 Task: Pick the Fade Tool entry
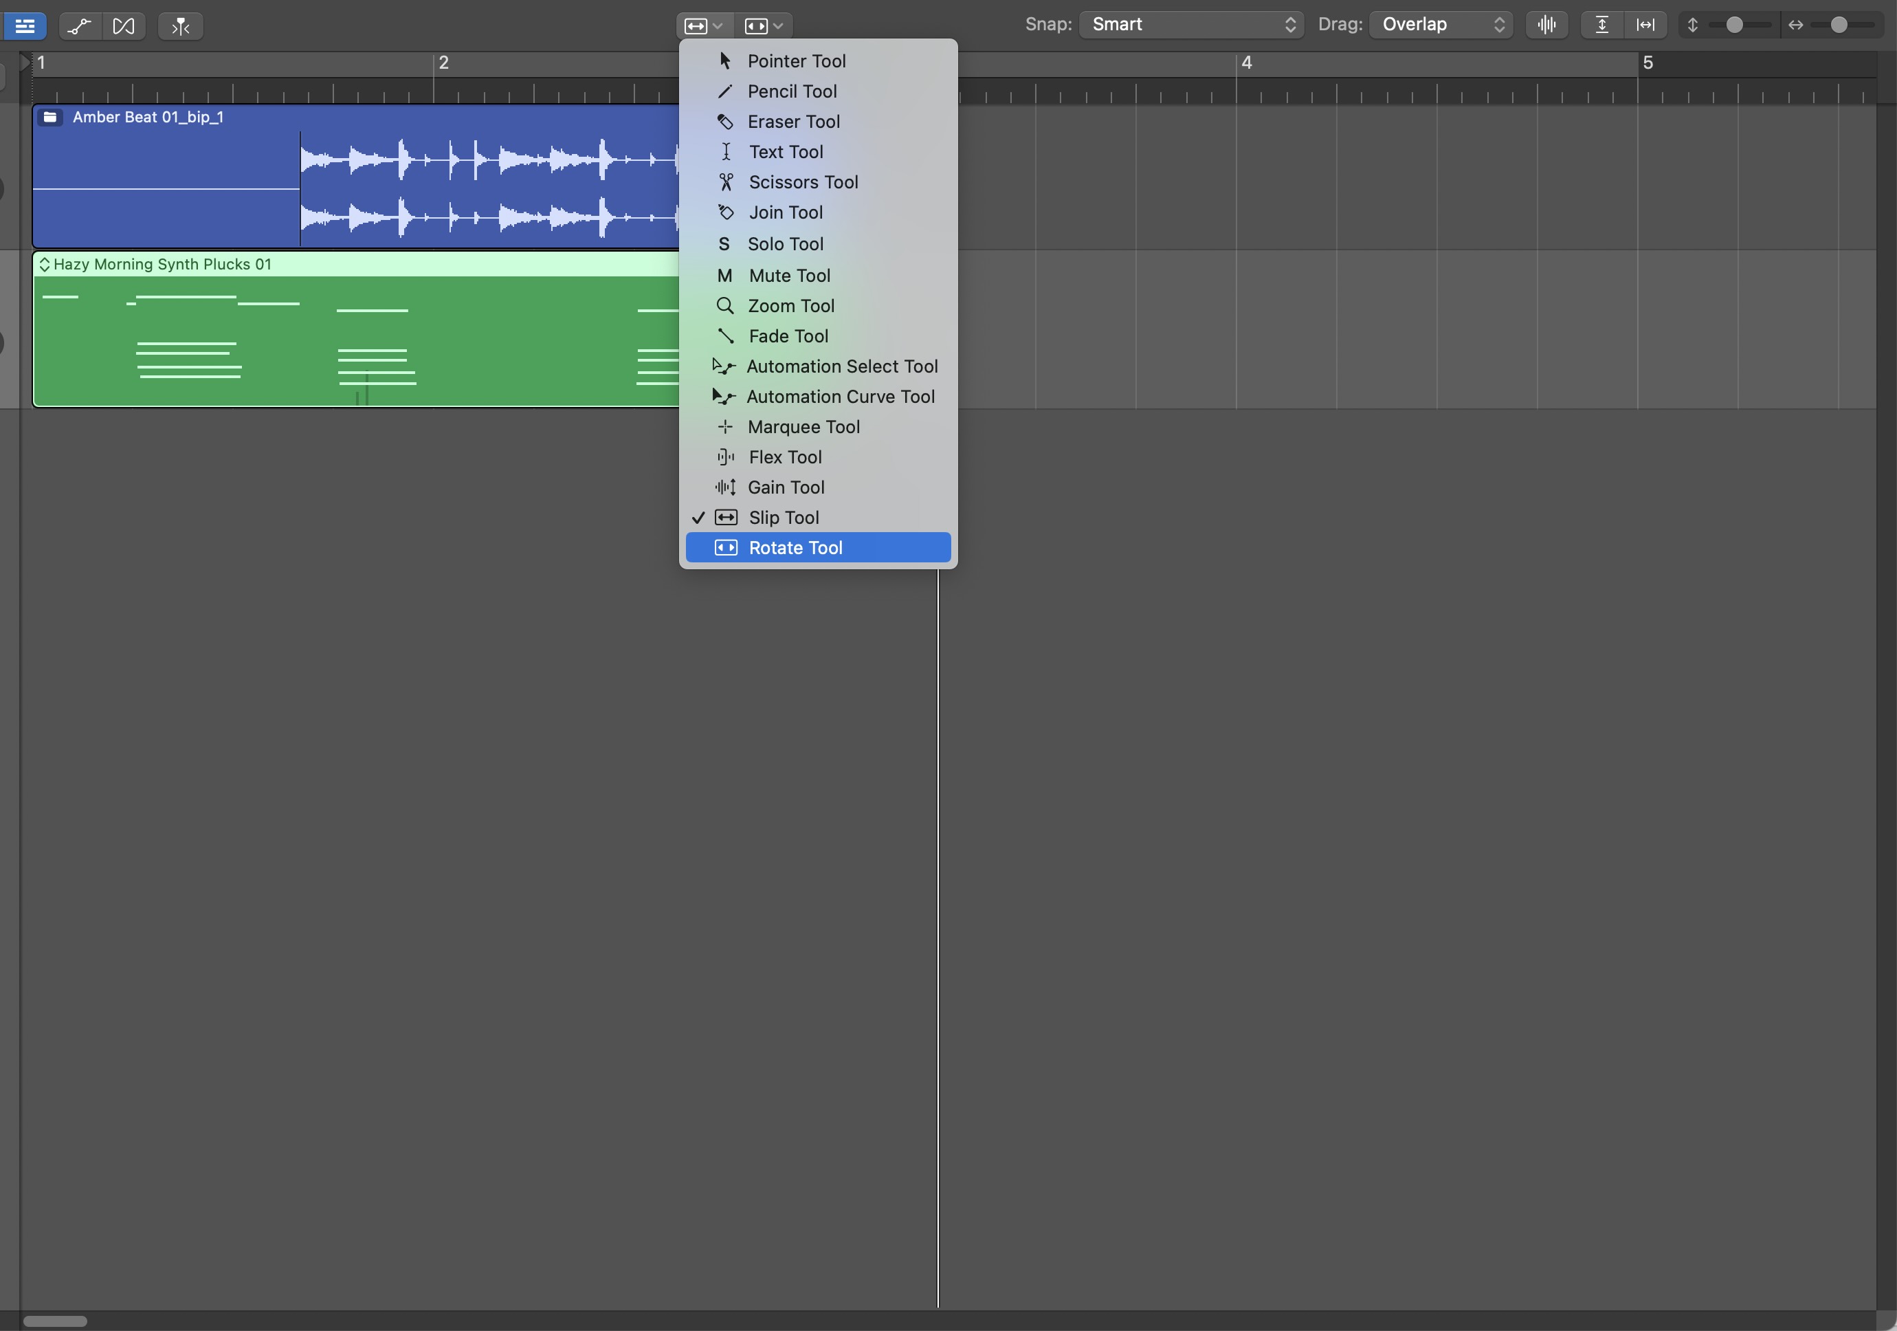(818, 336)
